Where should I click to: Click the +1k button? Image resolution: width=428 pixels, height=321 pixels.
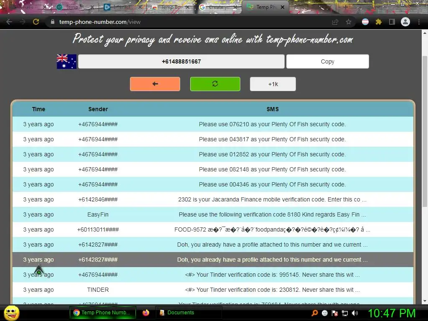(273, 84)
